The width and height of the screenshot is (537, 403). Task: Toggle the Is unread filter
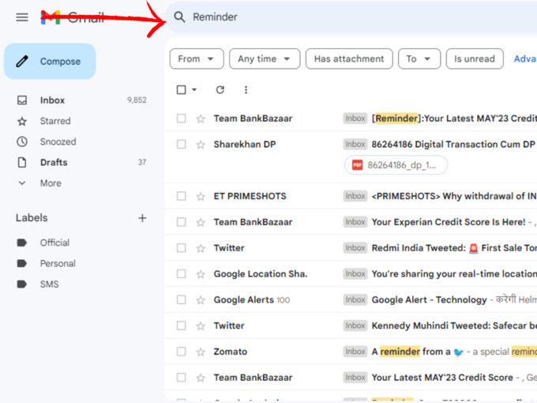(x=475, y=59)
